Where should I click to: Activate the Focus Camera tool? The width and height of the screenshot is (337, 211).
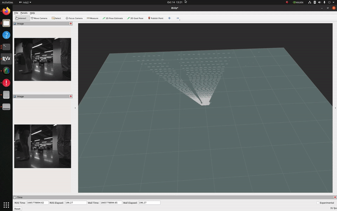[74, 19]
